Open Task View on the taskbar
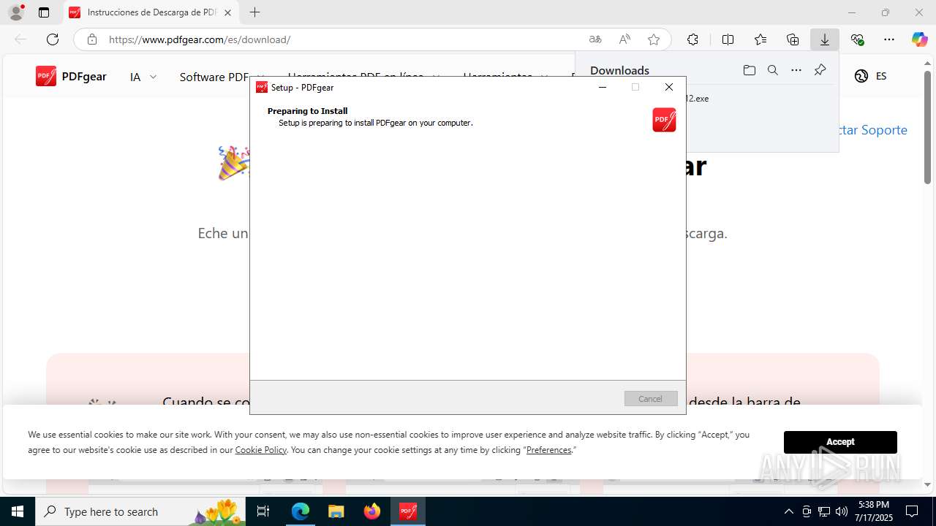 point(263,511)
